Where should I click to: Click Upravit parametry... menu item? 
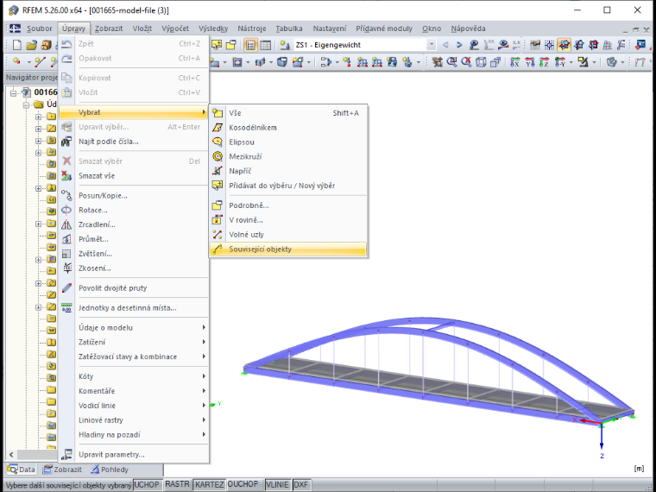134,454
